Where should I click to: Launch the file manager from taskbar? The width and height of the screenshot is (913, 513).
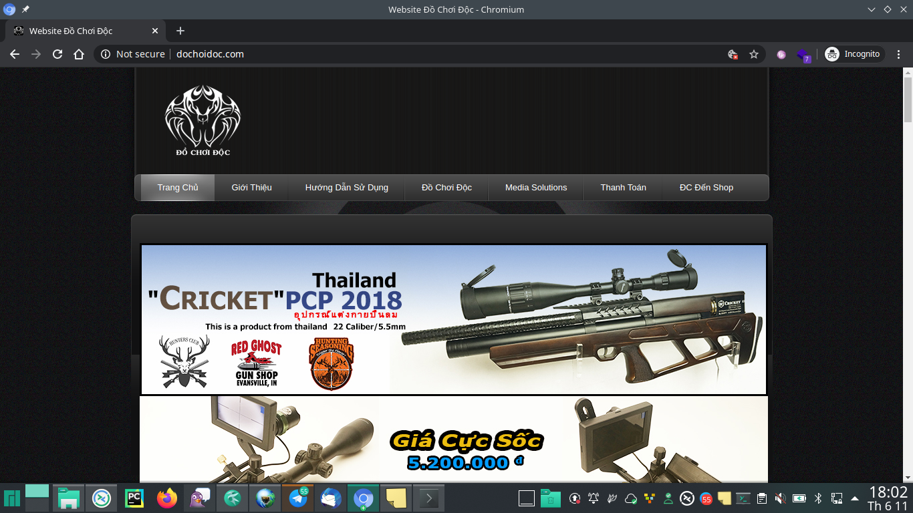[x=69, y=498]
